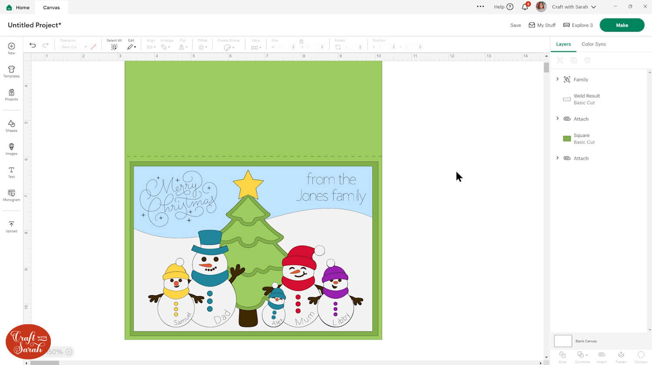
Task: Expand the Family group layer
Action: [x=558, y=79]
